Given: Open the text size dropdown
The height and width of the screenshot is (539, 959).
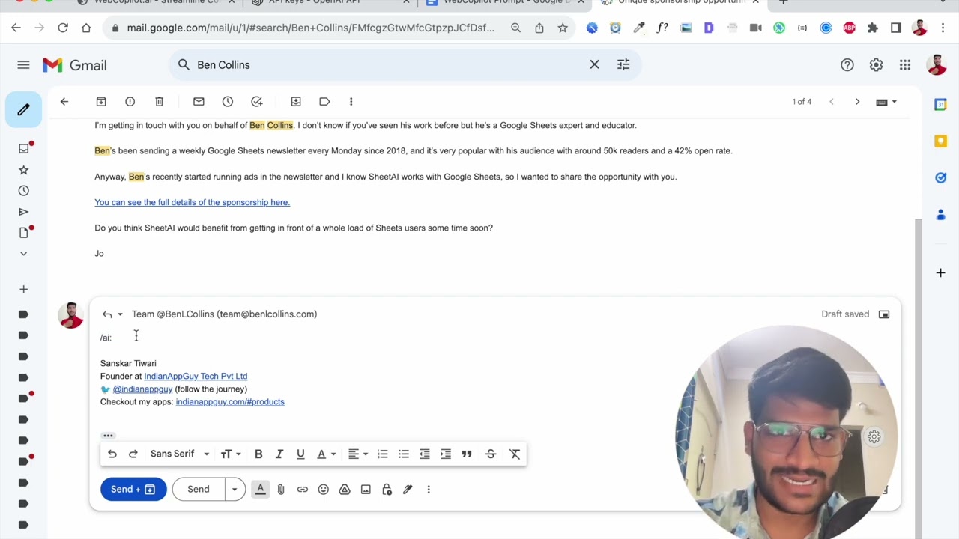Looking at the screenshot, I should (231, 454).
